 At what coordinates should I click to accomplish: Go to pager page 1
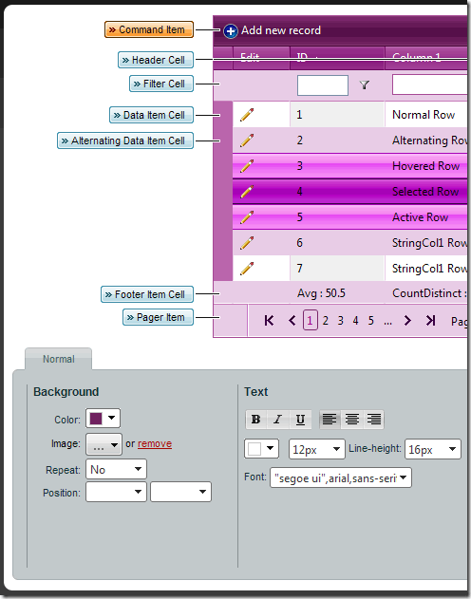point(311,321)
